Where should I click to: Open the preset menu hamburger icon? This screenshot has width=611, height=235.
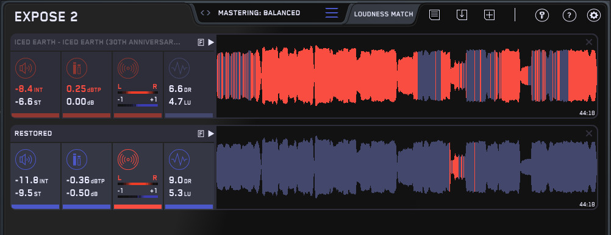tap(332, 13)
